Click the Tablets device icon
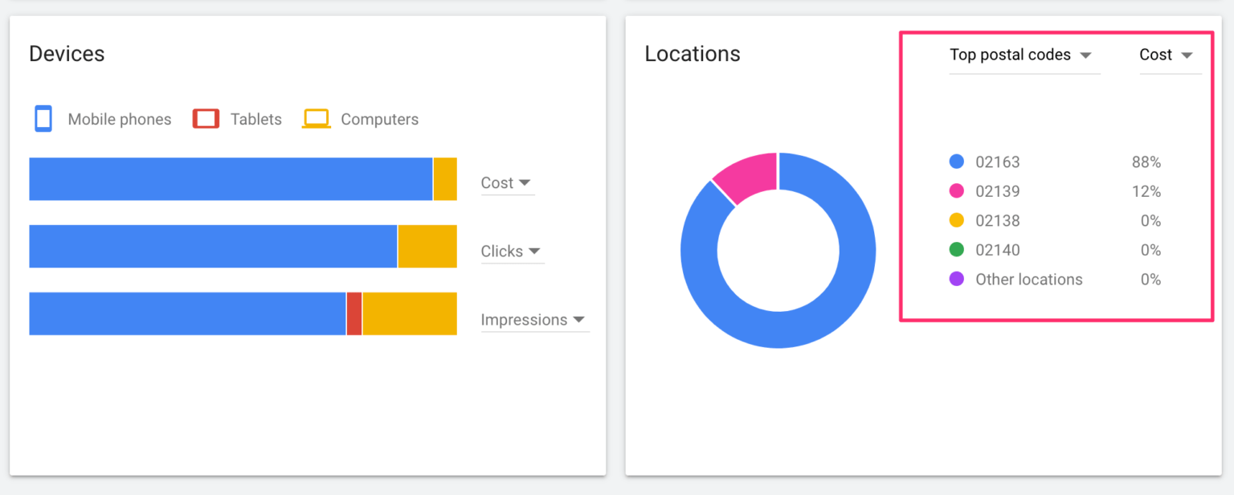 (x=206, y=118)
